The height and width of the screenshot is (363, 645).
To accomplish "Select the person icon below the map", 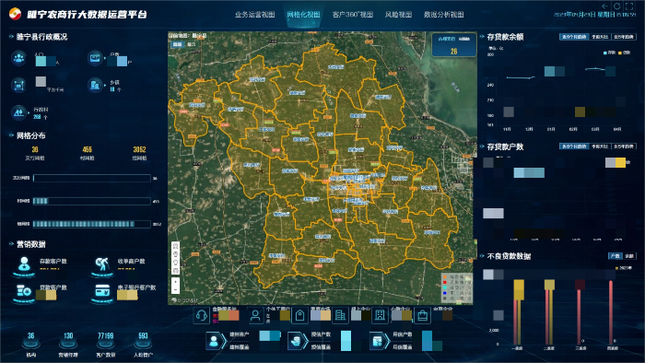I will pos(255,316).
